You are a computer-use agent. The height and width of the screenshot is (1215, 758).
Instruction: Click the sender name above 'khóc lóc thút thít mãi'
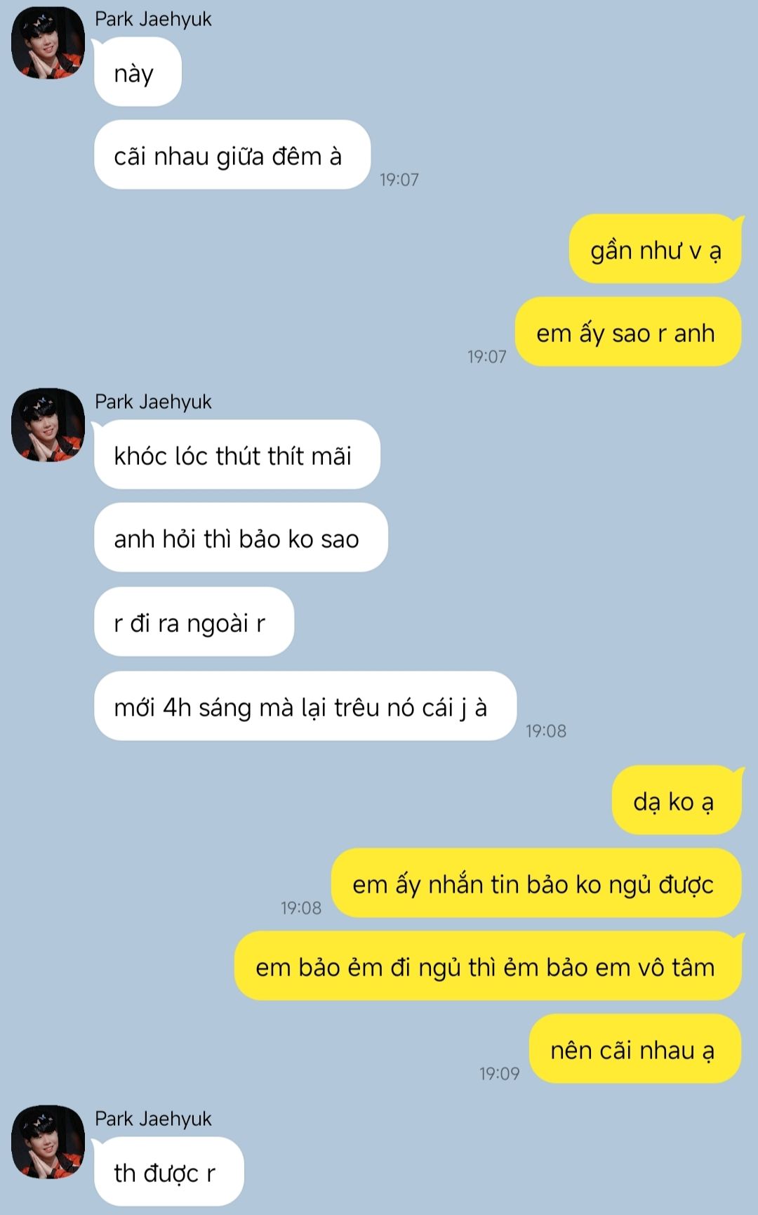click(x=153, y=402)
